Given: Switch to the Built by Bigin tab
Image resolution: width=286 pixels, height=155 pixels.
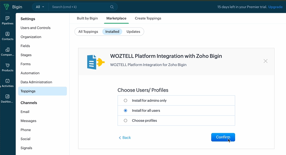Looking at the screenshot, I should pyautogui.click(x=87, y=18).
